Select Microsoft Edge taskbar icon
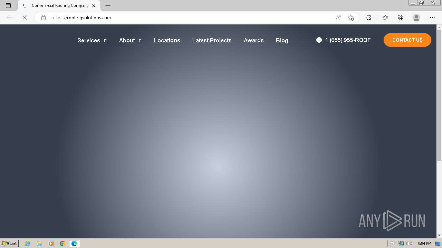 tap(74, 244)
